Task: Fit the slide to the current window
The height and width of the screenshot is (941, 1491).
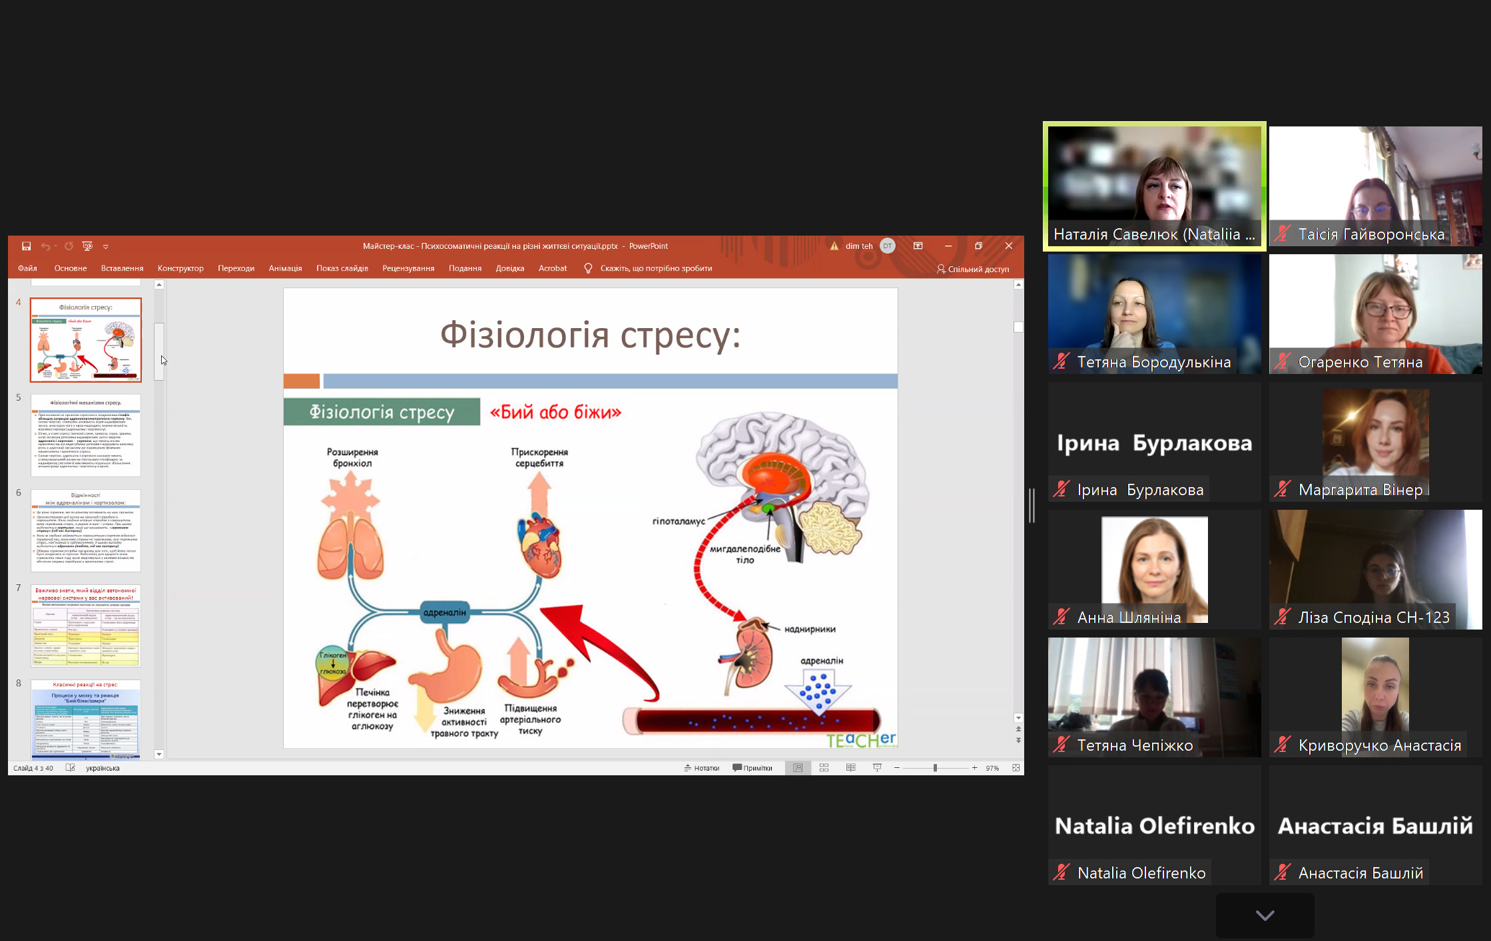Action: [x=1016, y=768]
